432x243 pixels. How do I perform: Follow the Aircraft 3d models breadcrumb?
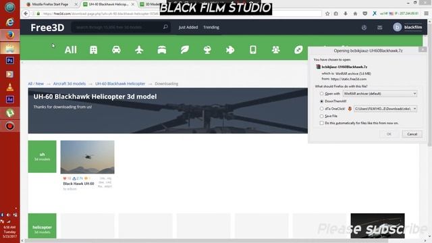tap(70, 84)
